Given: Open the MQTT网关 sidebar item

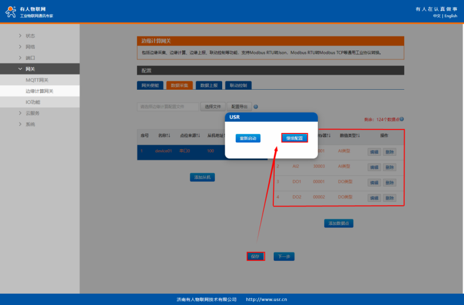Looking at the screenshot, I should [x=37, y=80].
